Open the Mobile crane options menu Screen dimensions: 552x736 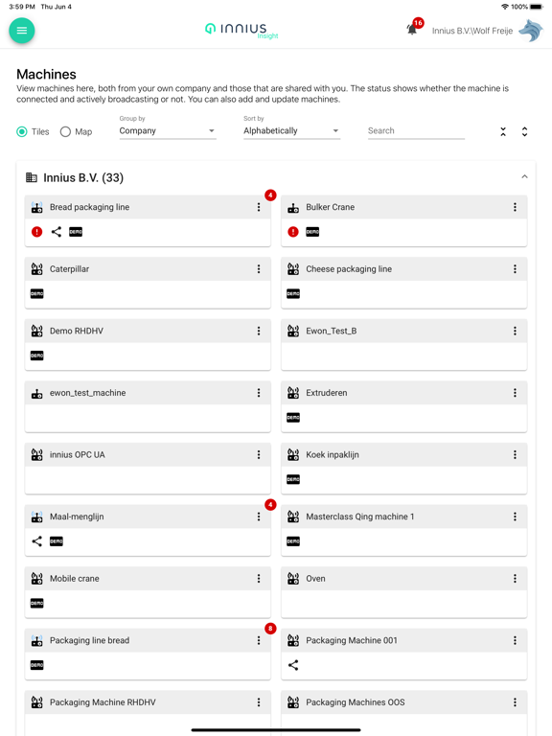(259, 579)
